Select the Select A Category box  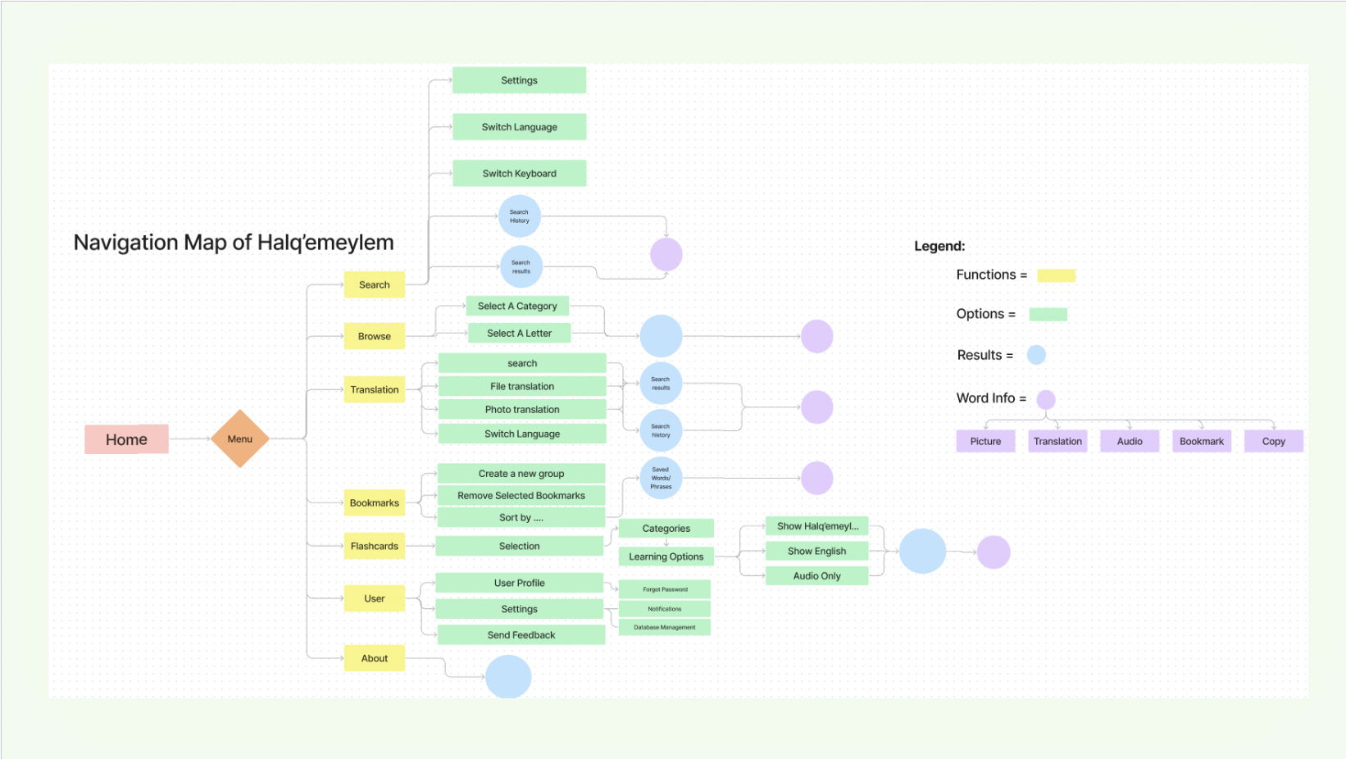pos(517,306)
